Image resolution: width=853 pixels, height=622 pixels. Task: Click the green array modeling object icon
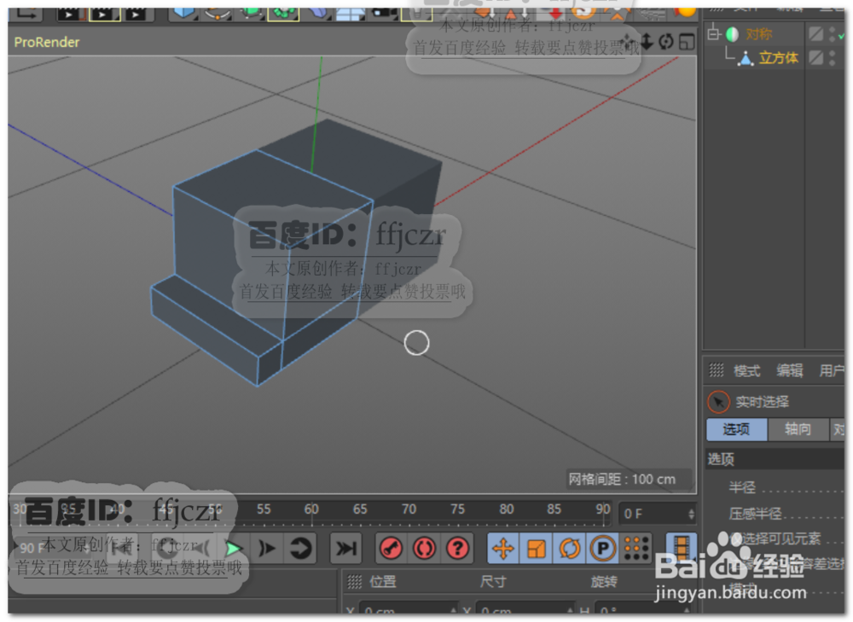pyautogui.click(x=283, y=13)
